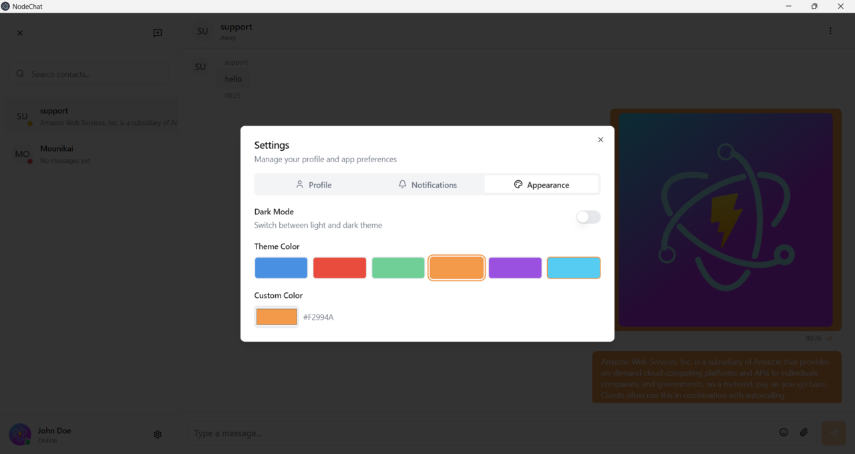
Task: Click the Settings dialog title
Action: [272, 145]
